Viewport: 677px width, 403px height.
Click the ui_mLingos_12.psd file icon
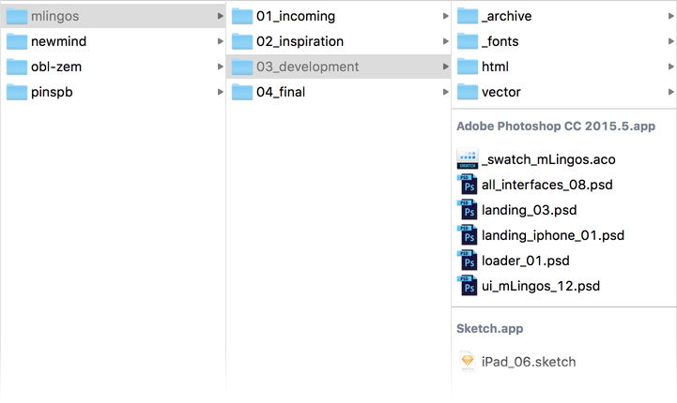click(468, 286)
